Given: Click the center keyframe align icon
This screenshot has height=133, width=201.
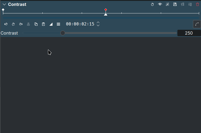Looking at the screenshot, I should [x=28, y=24].
